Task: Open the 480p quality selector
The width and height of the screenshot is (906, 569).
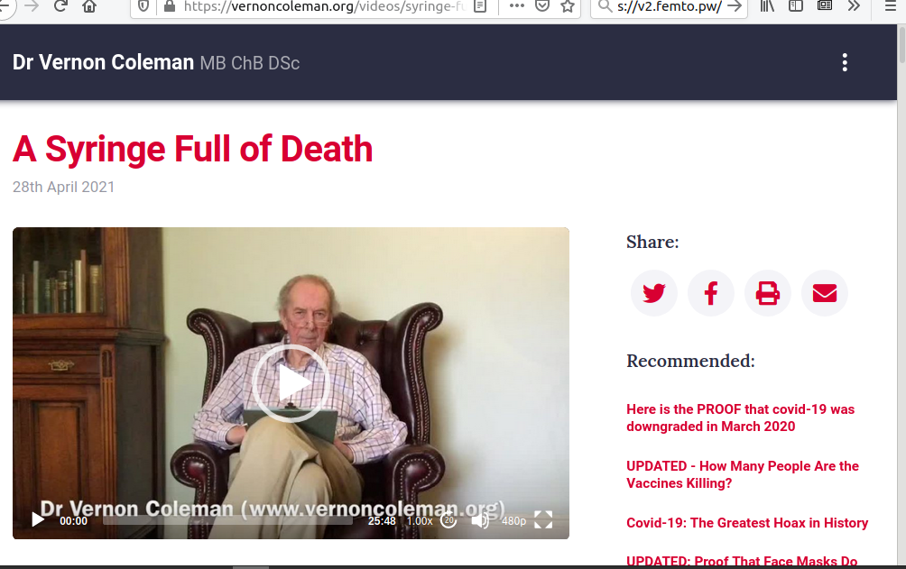Action: coord(513,521)
